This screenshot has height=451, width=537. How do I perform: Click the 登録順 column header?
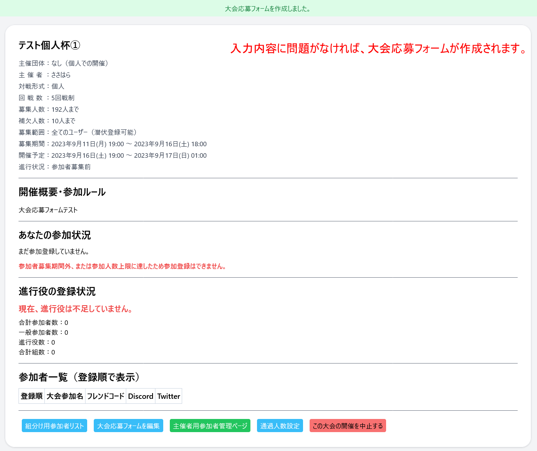(31, 396)
